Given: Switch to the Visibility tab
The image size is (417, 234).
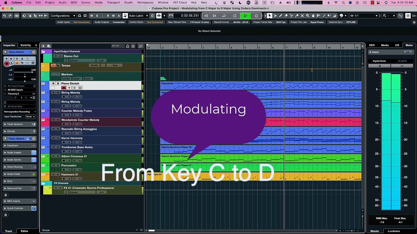Looking at the screenshot, I should pyautogui.click(x=26, y=45).
